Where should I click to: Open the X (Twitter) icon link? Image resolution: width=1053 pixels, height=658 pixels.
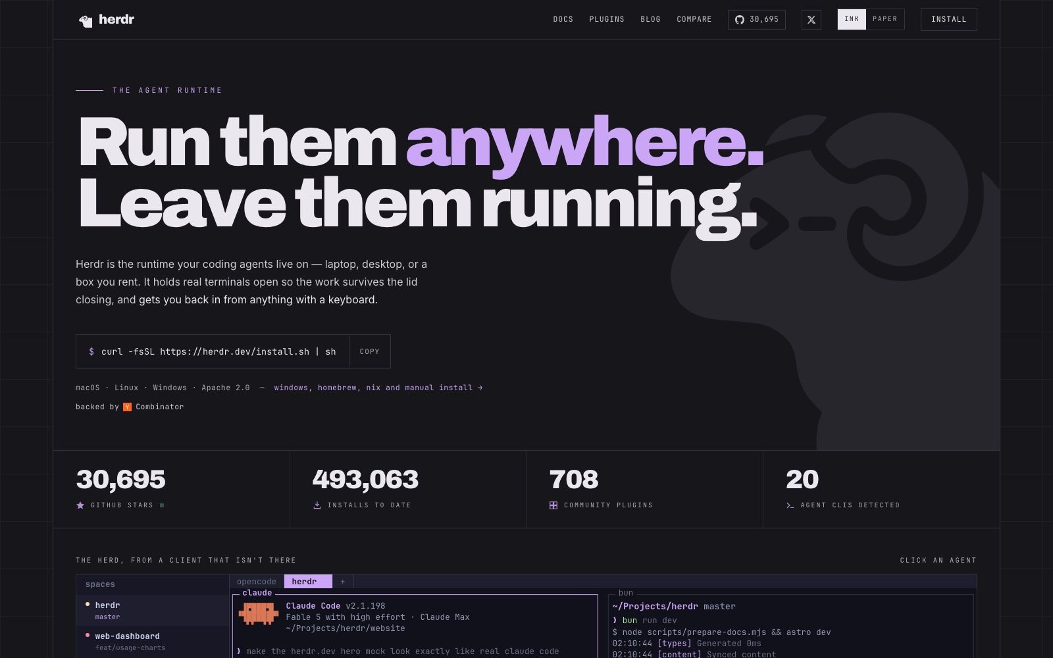pos(811,20)
